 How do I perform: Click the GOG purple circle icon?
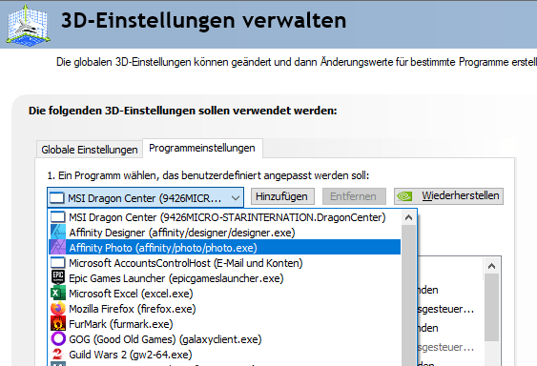[x=58, y=338]
